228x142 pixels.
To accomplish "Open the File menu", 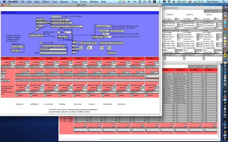I will [22, 2].
